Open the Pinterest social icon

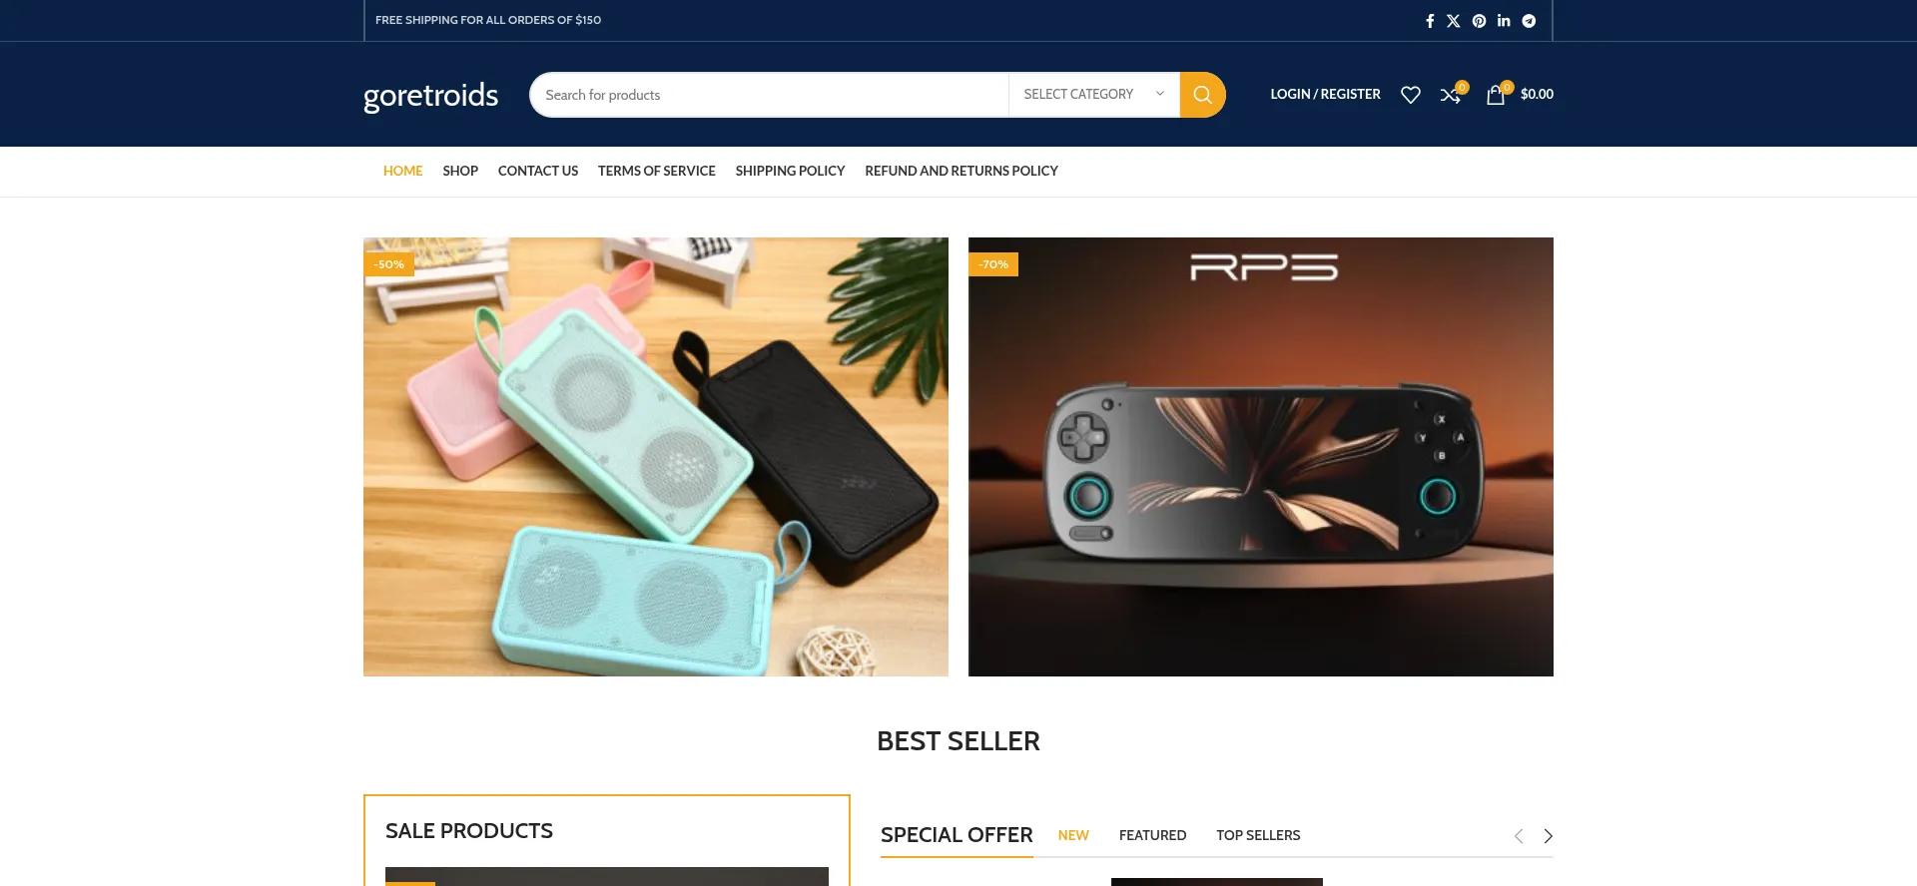pyautogui.click(x=1479, y=21)
